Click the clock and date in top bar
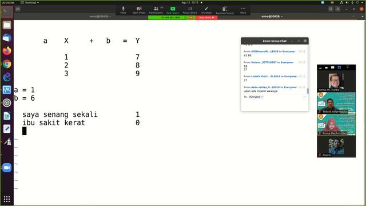This screenshot has height=206, width=366. tap(190, 2)
